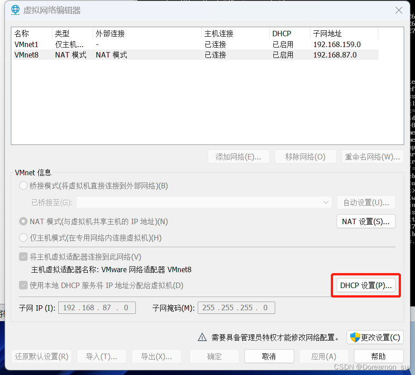Select 桥接模式 radio button

(23, 186)
